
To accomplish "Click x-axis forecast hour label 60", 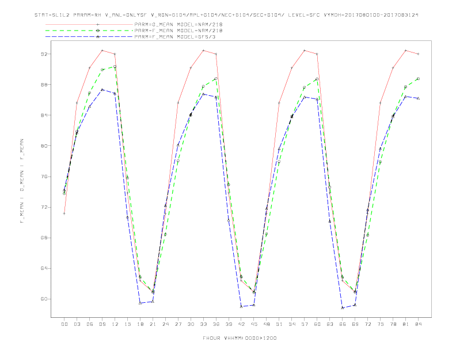I will click(x=317, y=324).
